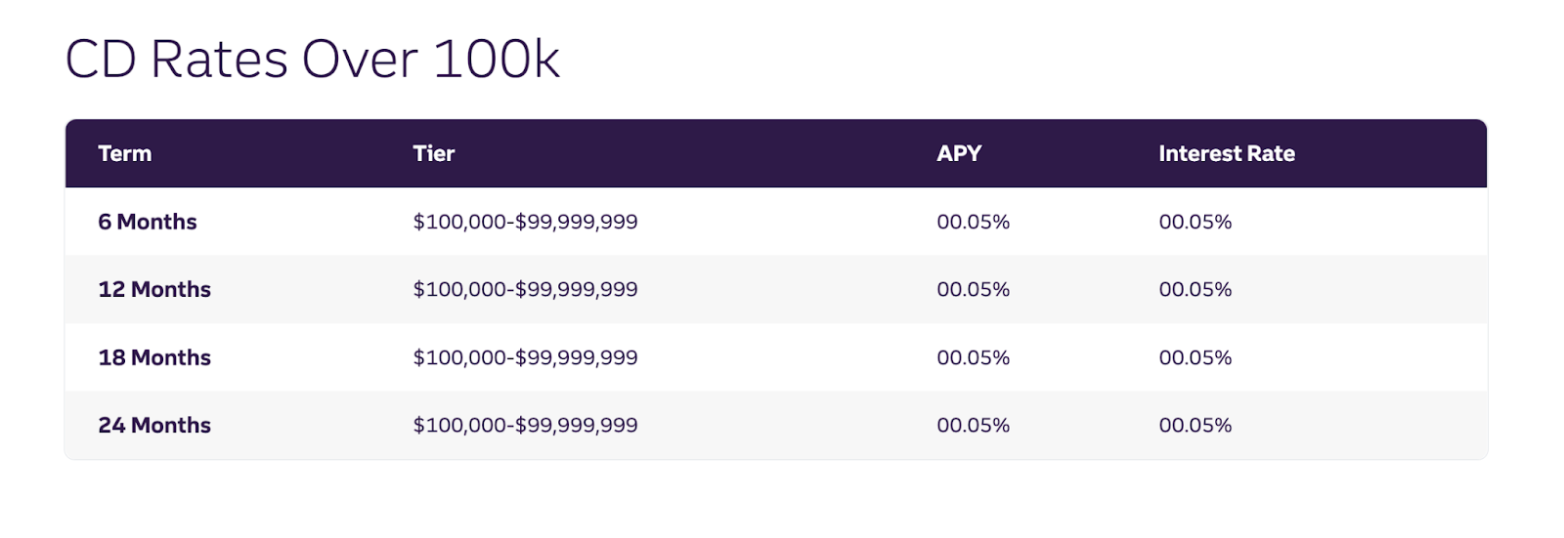This screenshot has width=1564, height=538.
Task: Select the Interest Rate column header
Action: coord(1227,153)
